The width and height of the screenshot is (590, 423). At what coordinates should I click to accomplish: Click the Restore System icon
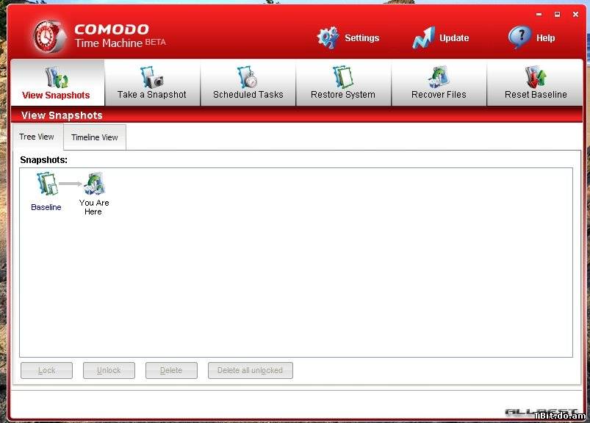coord(343,77)
